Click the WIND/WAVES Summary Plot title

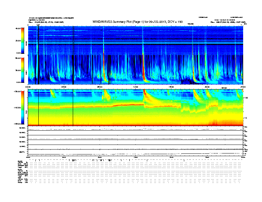(138, 22)
